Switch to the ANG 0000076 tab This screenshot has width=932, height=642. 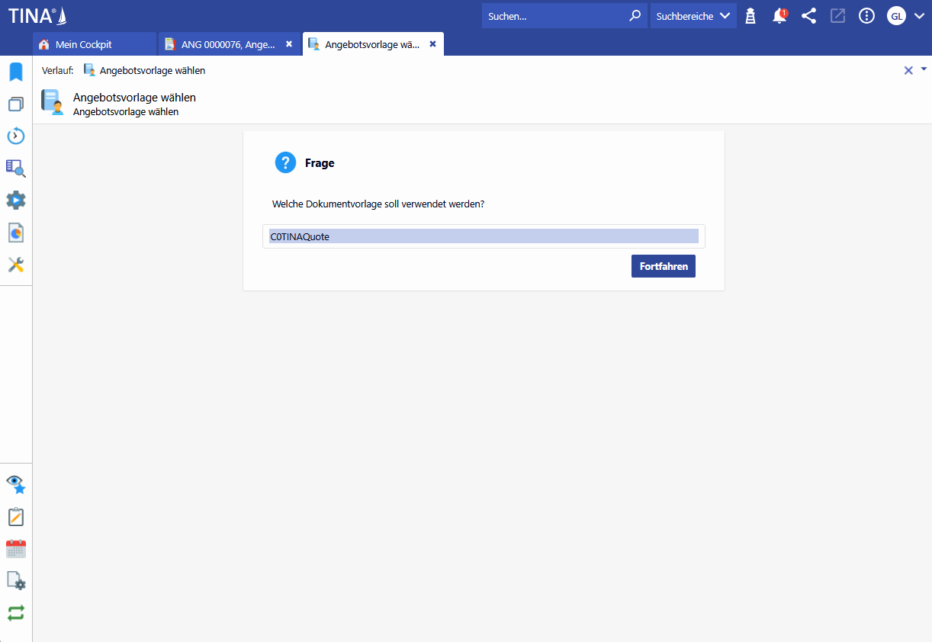click(227, 44)
